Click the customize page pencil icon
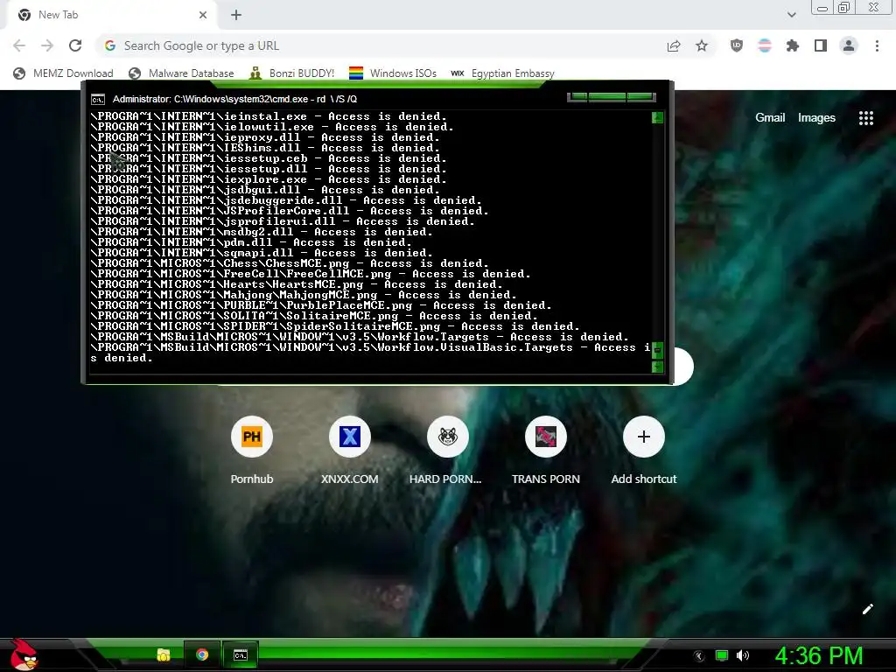The image size is (896, 672). pos(867,609)
